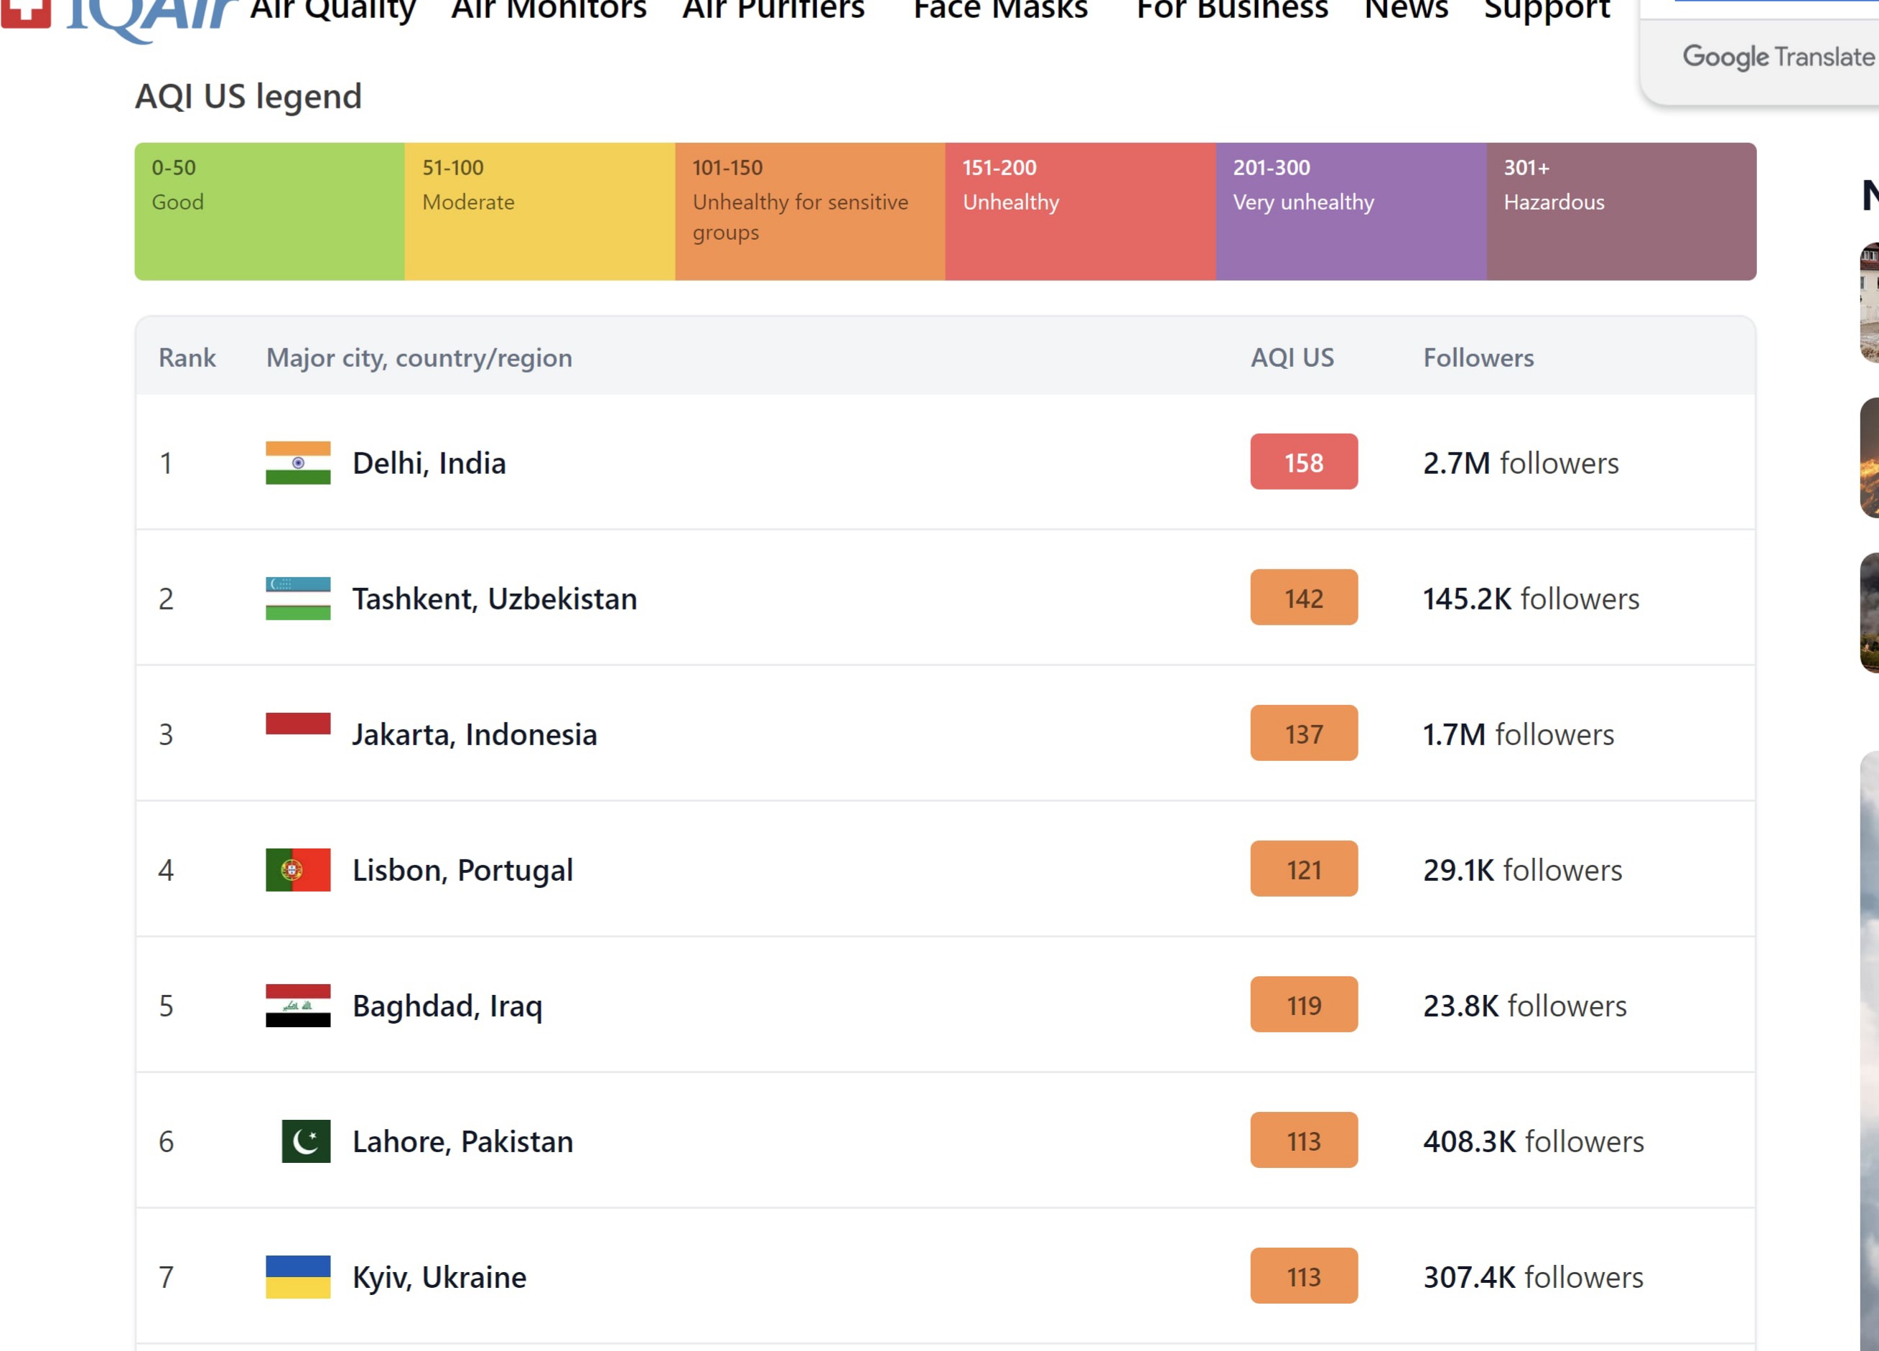
Task: Open the For Business menu
Action: click(1232, 10)
